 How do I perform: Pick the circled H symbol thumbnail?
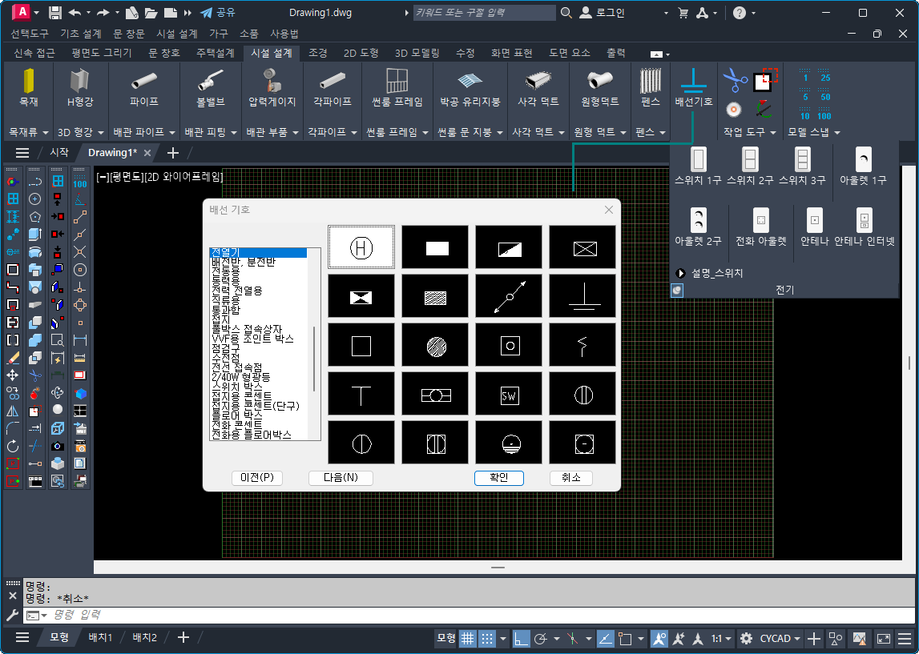click(x=361, y=247)
